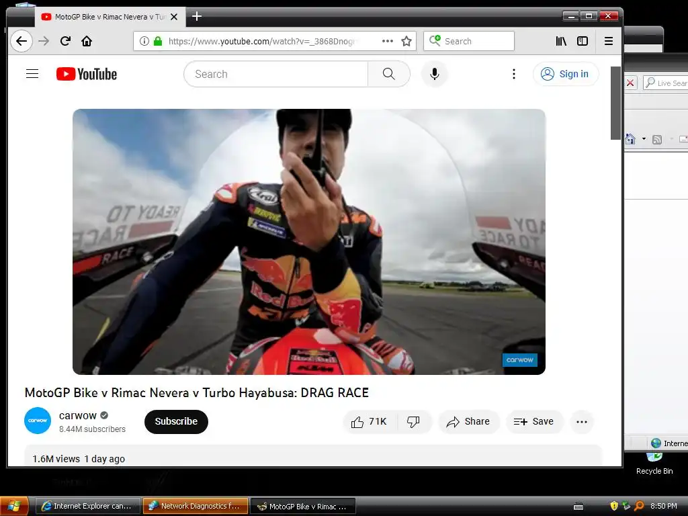Screen dimensions: 688x516
Task: Like the video with 71K thumbs-up
Action: pyautogui.click(x=369, y=422)
